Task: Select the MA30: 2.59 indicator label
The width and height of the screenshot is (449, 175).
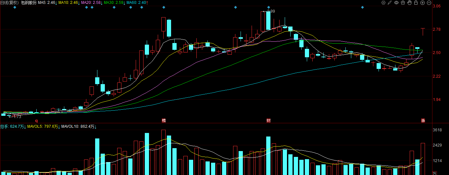Action: pyautogui.click(x=115, y=3)
